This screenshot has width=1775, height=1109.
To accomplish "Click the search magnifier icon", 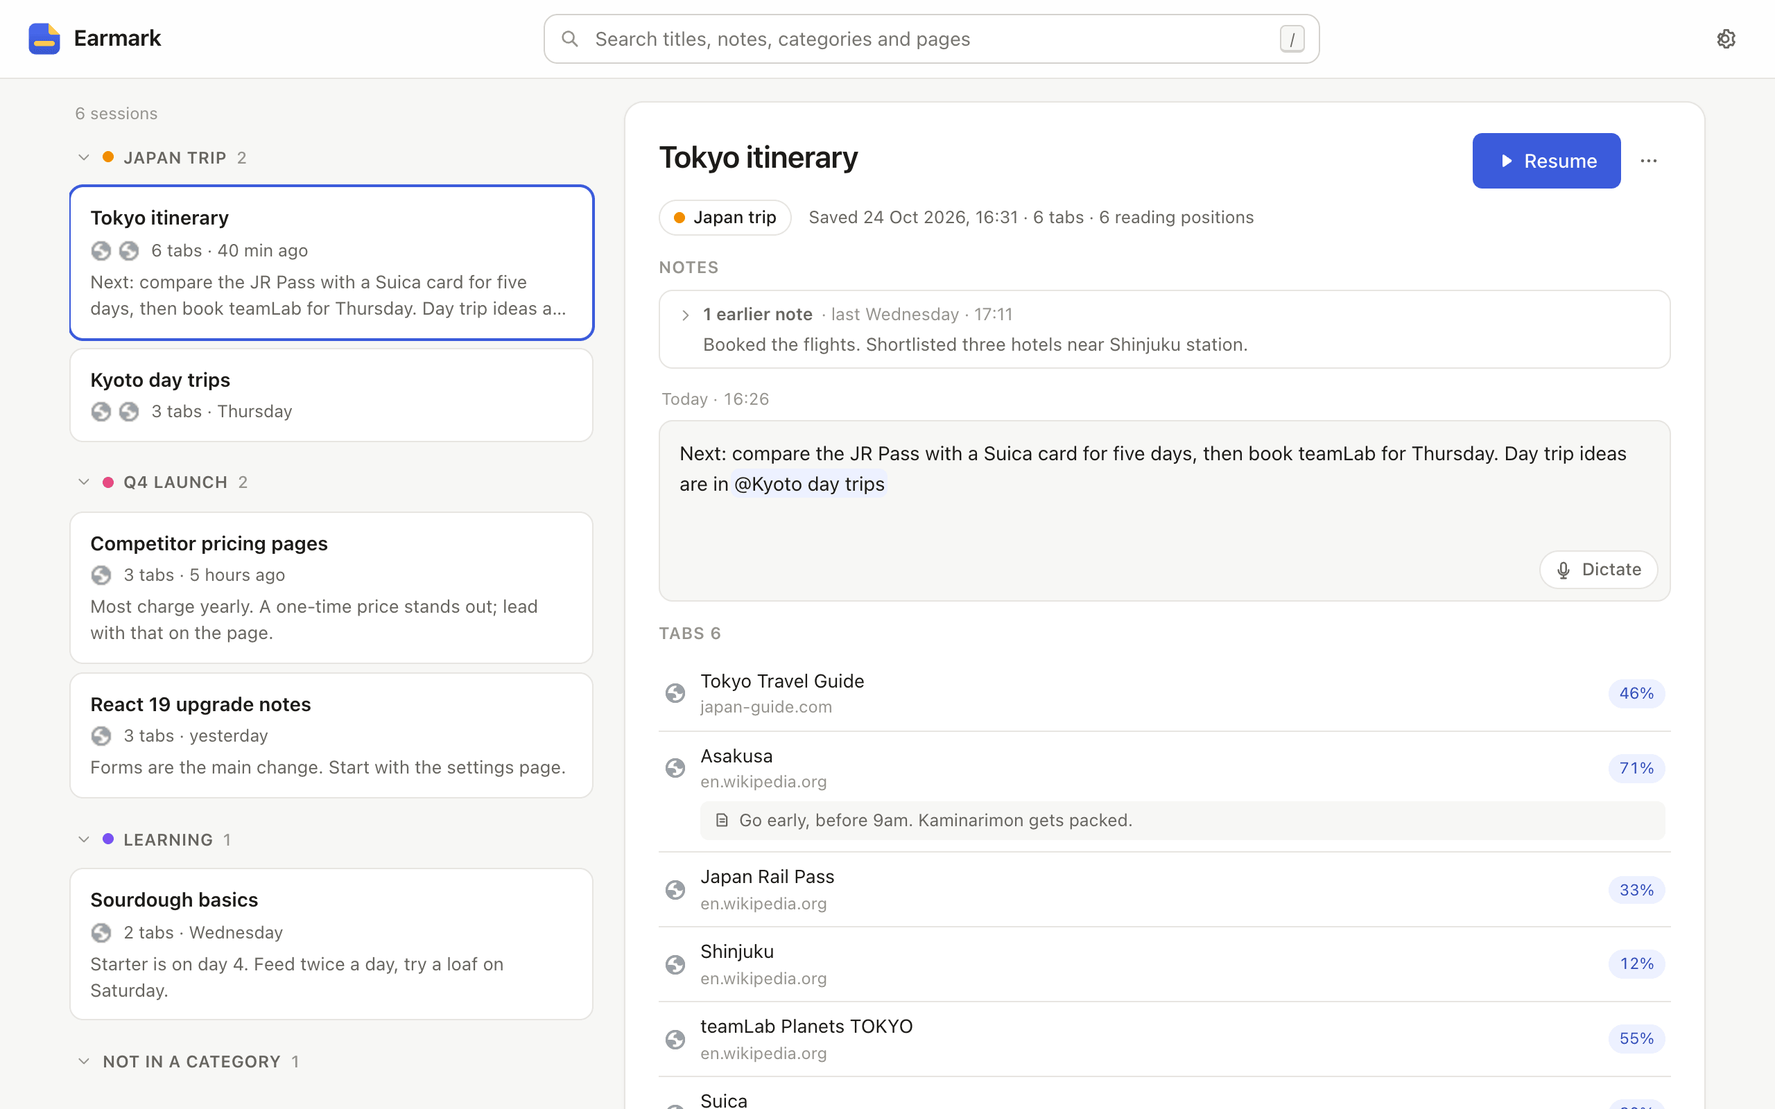I will [x=570, y=39].
